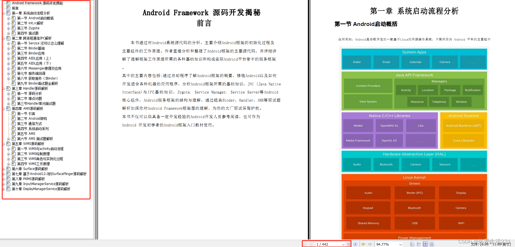Switch to continuous page layout view

click(419, 244)
